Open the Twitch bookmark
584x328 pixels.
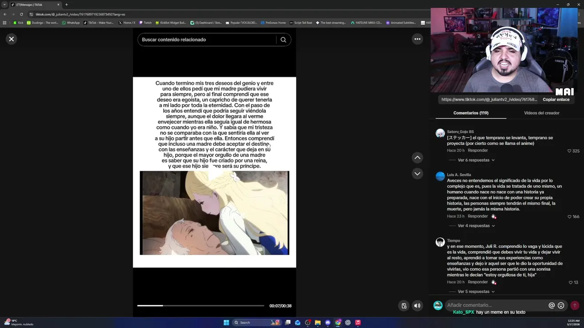pyautogui.click(x=146, y=22)
